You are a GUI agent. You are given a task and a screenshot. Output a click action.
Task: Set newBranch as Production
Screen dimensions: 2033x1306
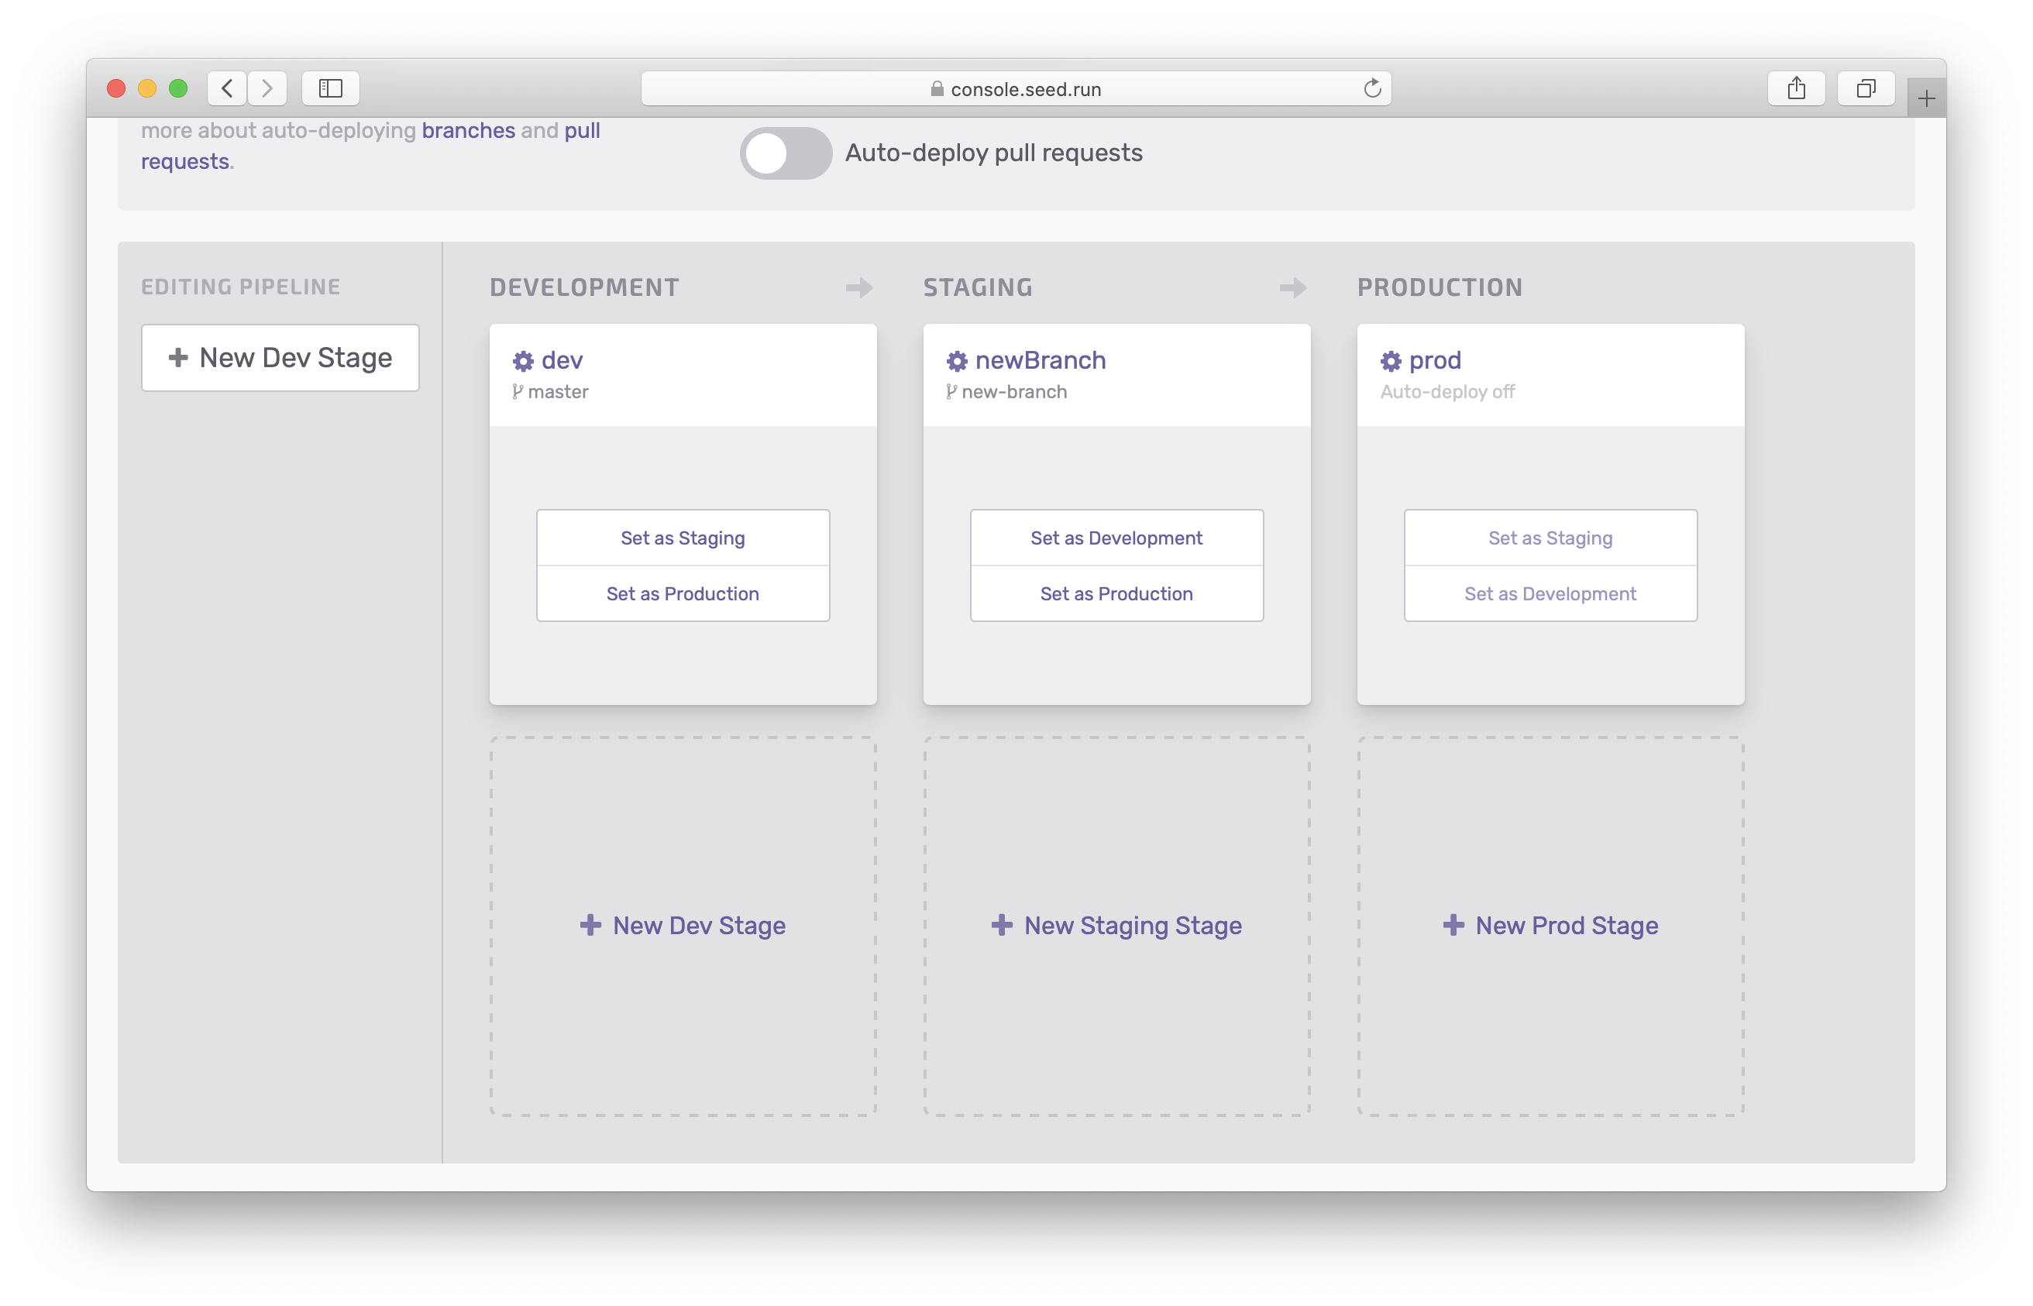pyautogui.click(x=1117, y=593)
